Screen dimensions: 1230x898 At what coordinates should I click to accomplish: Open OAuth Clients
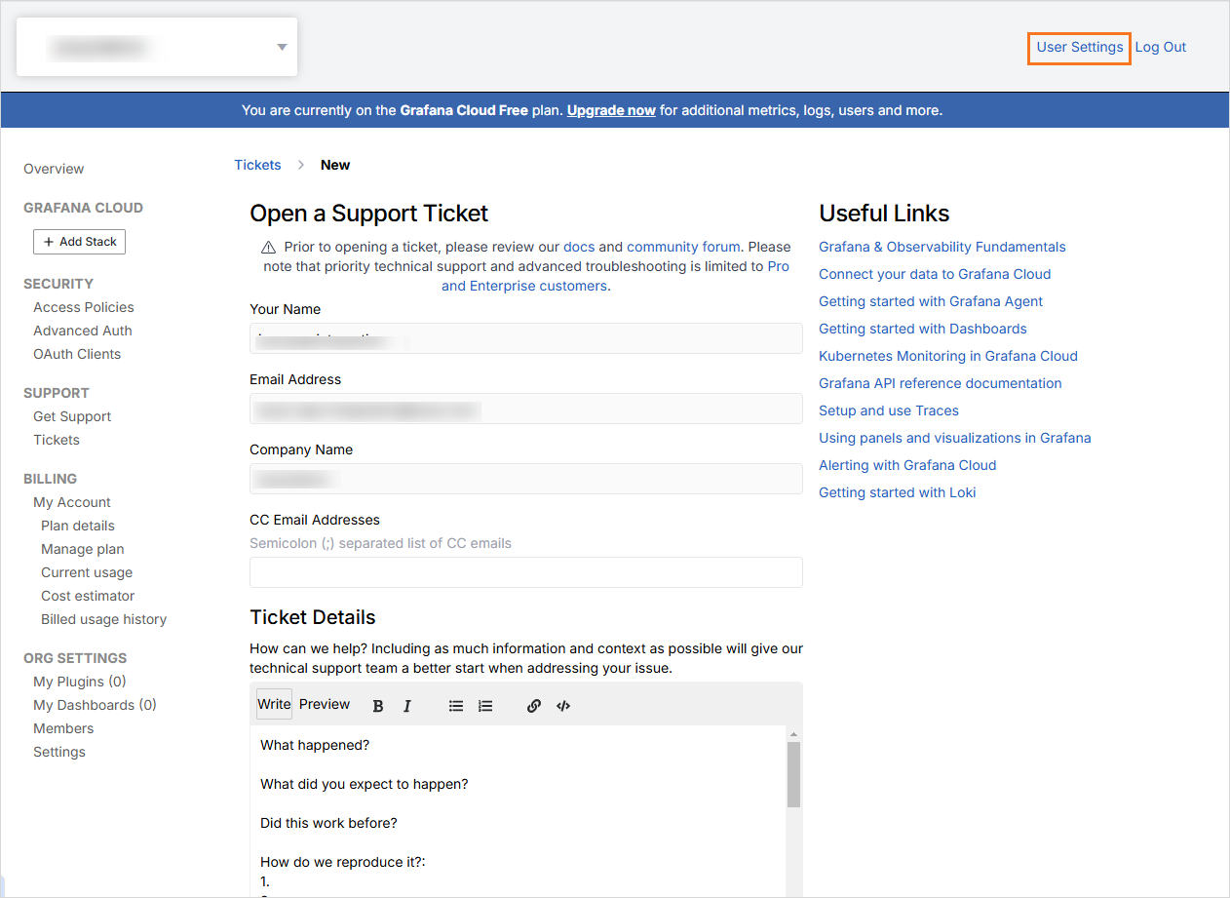[x=77, y=354]
